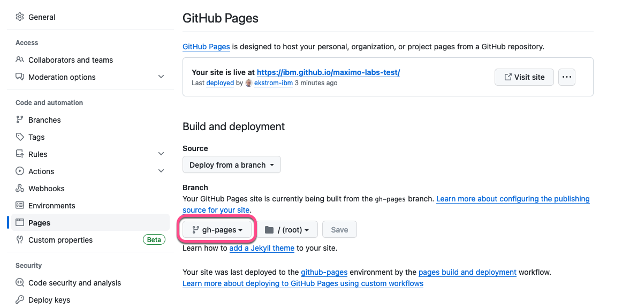Click the Collaborators and teams people icon
Viewport: 630px width, 308px height.
point(20,59)
